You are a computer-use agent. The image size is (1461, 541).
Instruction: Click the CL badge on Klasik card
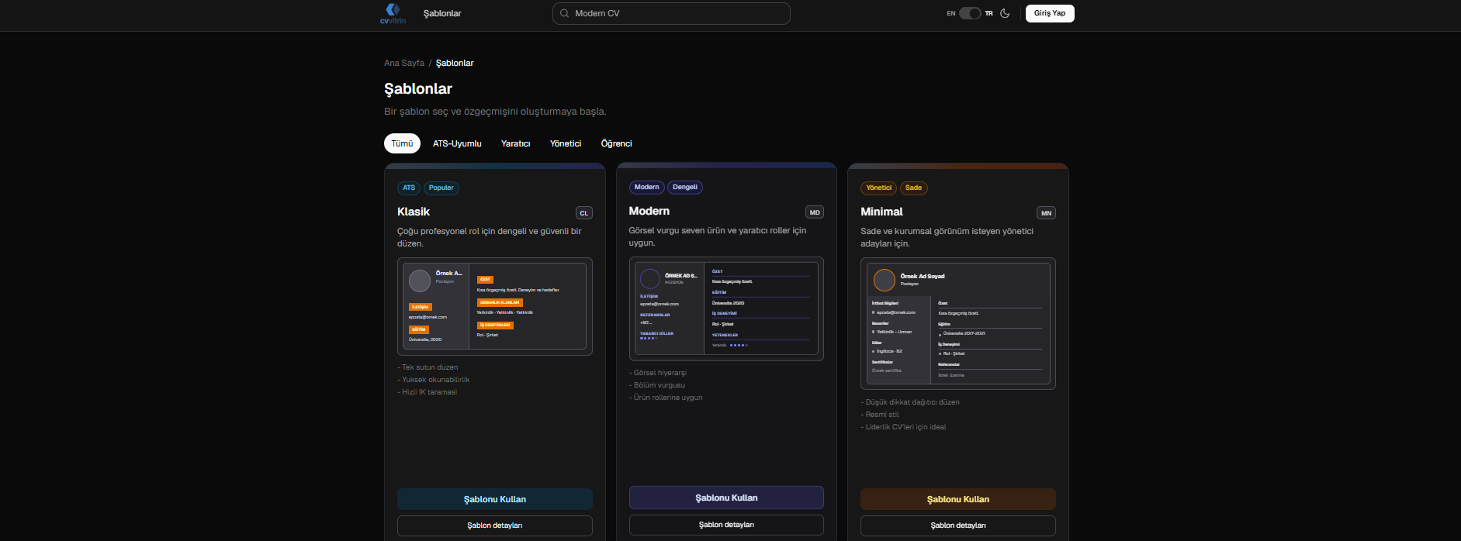tap(584, 213)
